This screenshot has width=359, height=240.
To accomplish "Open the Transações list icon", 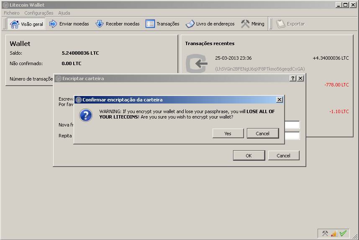I will [150, 24].
